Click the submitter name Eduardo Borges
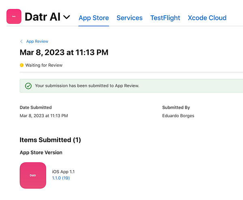The height and width of the screenshot is (200, 243). coord(178,116)
